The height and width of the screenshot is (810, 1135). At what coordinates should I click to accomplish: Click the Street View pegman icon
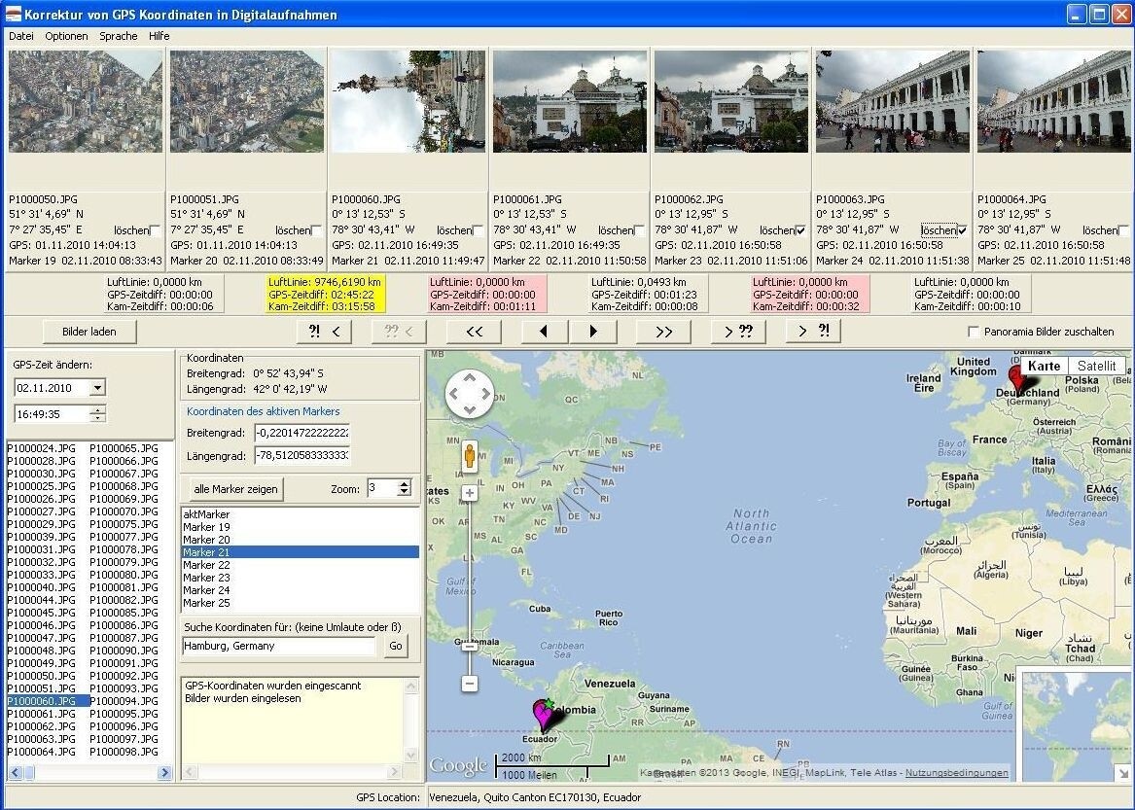[469, 456]
